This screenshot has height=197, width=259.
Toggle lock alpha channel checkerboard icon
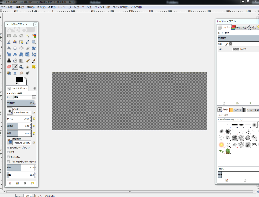click(x=231, y=44)
